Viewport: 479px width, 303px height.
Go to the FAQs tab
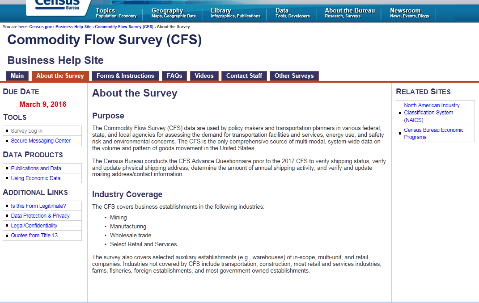[174, 76]
